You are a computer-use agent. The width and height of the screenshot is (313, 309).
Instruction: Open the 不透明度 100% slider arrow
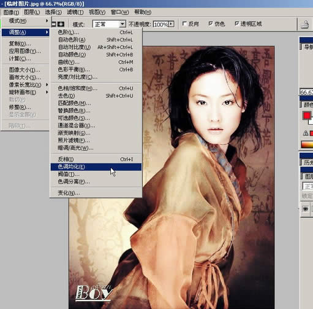[171, 25]
